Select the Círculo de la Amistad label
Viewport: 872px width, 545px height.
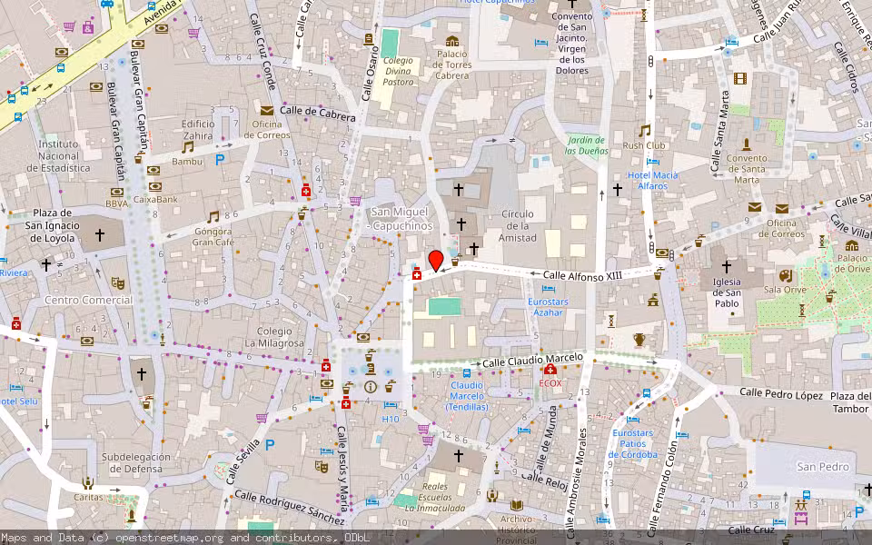[x=518, y=226]
